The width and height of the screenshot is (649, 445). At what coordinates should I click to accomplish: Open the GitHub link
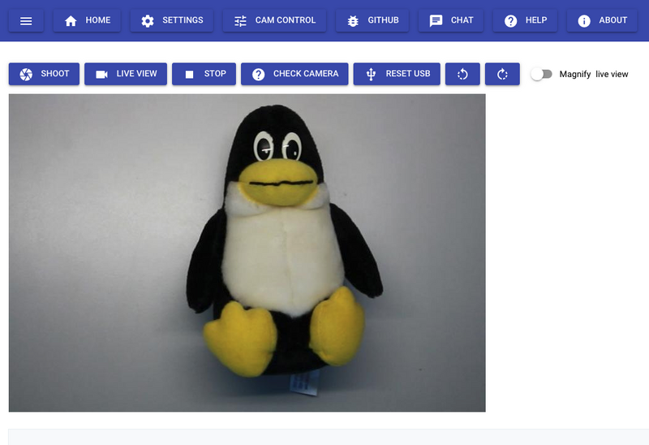click(x=372, y=21)
